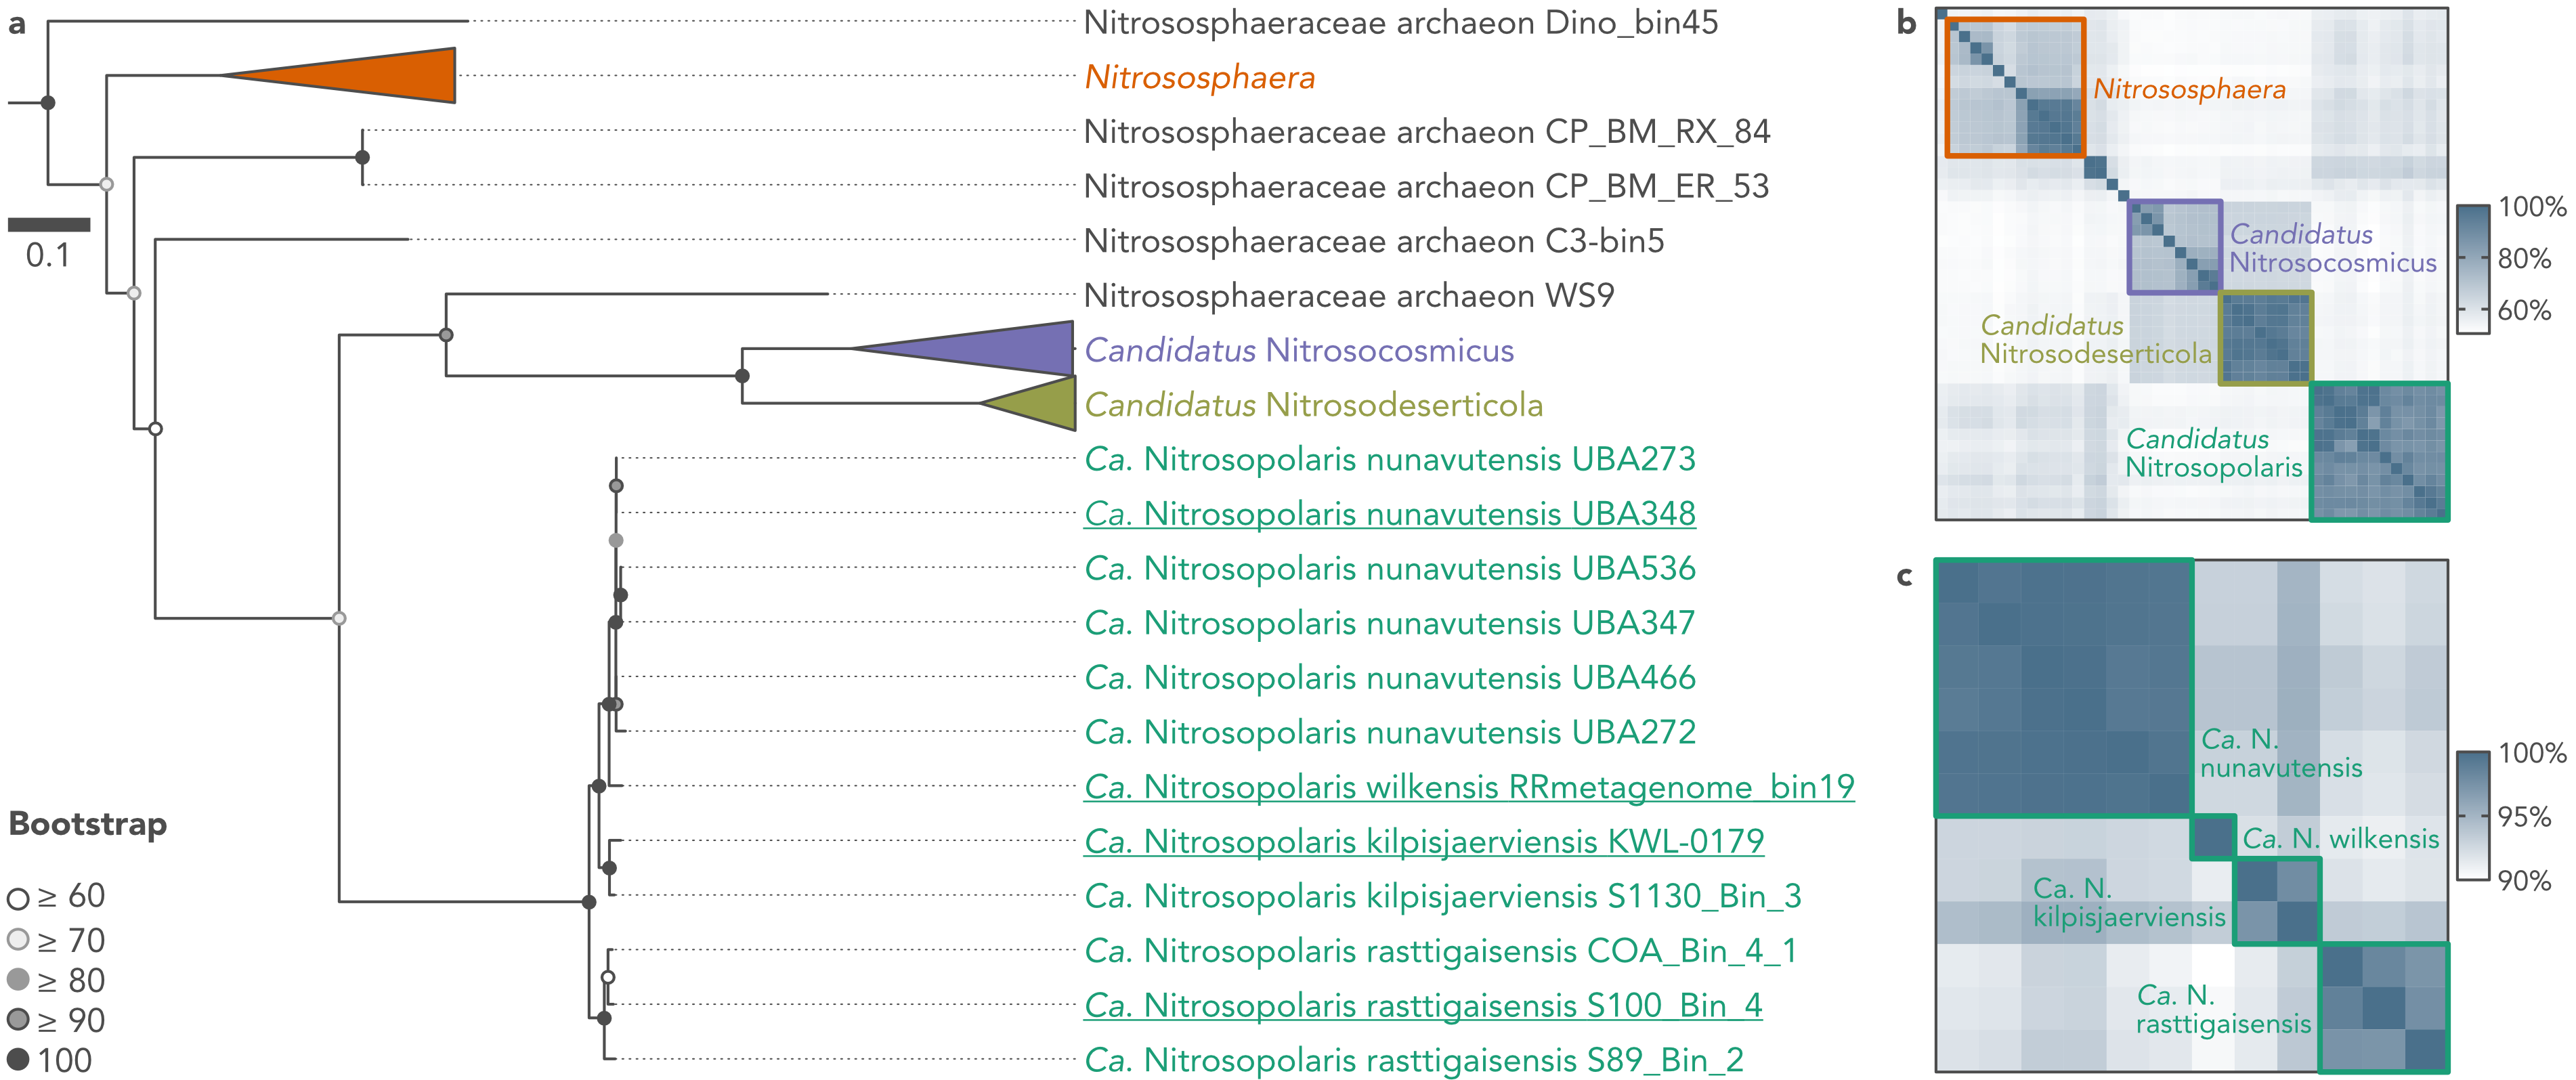Select the 100 bootstrap legend circle

point(18,1059)
